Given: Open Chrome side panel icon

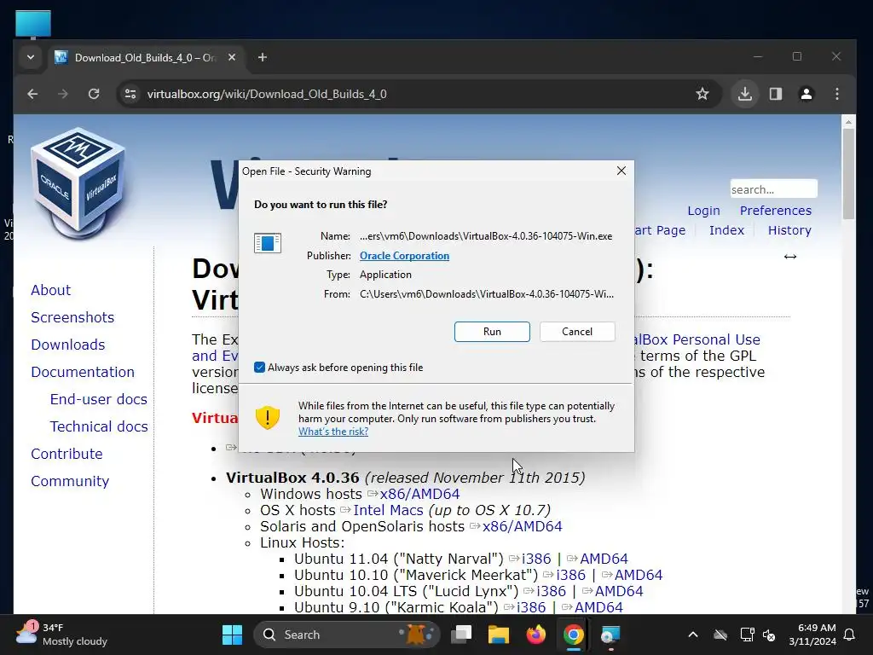Looking at the screenshot, I should coord(776,94).
